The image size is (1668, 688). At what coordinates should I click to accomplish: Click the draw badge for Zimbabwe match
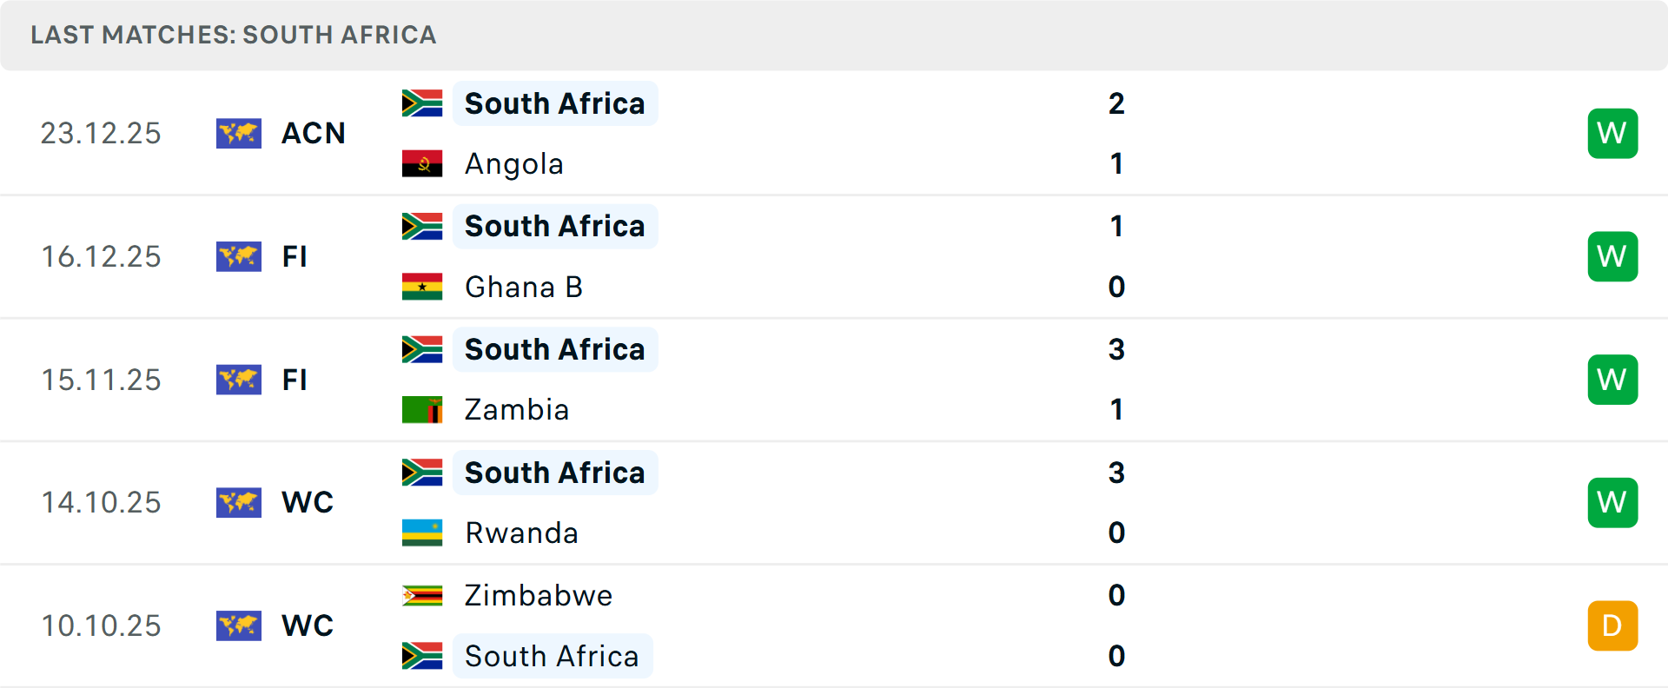coord(1612,625)
